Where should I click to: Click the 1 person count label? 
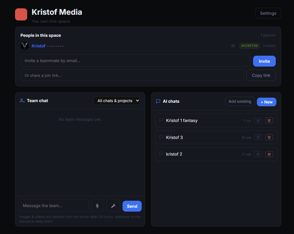268,35
